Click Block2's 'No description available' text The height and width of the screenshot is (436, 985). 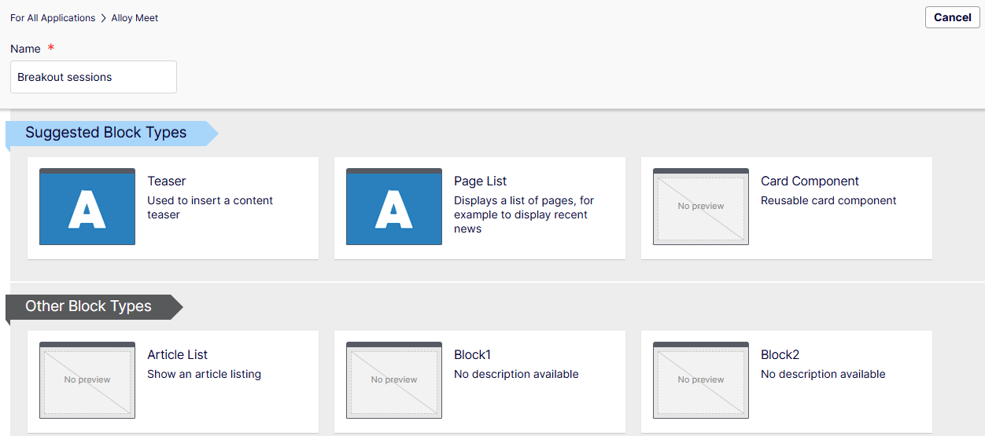823,374
